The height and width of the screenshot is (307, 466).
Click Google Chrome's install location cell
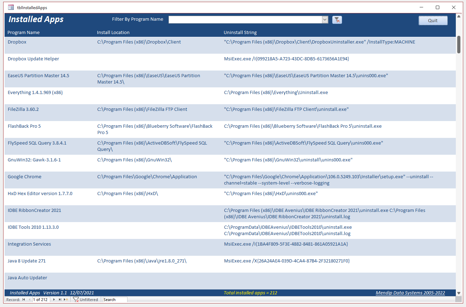(147, 176)
